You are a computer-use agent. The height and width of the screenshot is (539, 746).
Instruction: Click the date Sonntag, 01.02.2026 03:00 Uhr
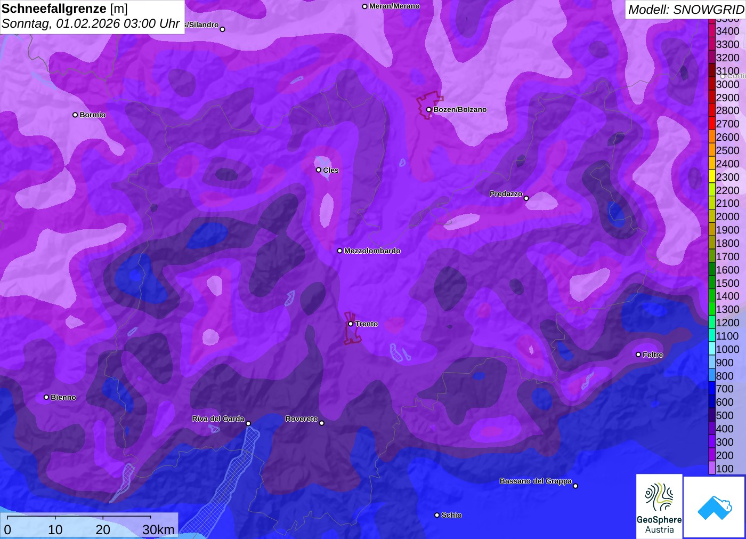coord(91,23)
